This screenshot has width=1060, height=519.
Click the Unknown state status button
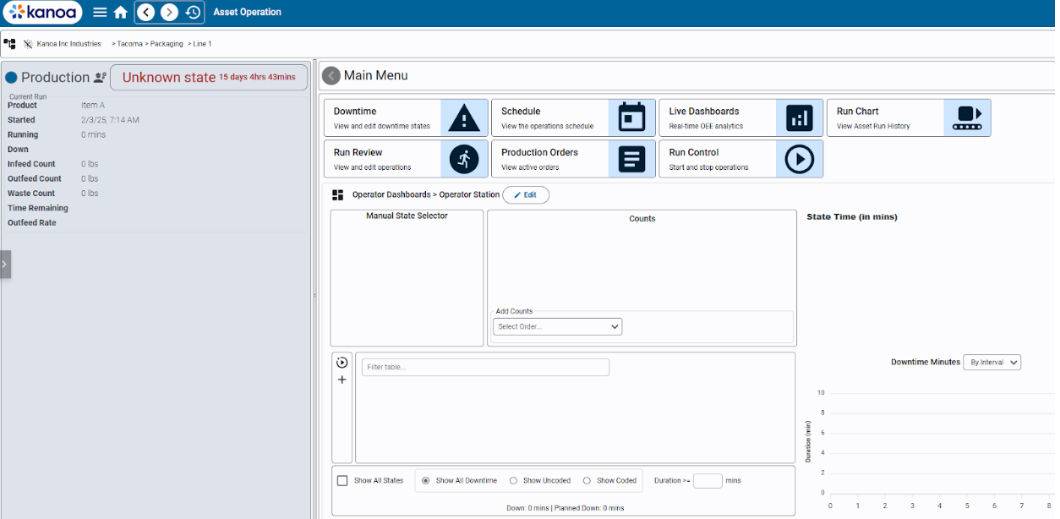click(x=209, y=77)
